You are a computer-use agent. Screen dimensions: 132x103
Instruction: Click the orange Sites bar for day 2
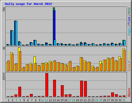click(x=12, y=63)
